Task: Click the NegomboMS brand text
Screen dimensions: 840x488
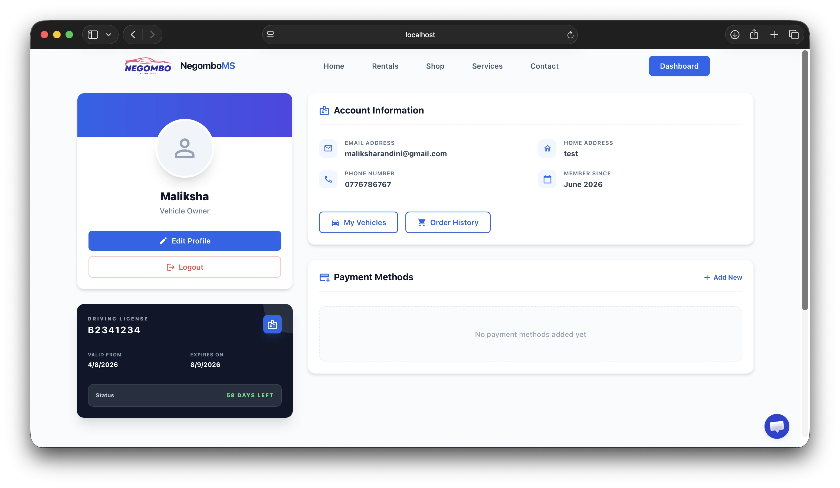Action: pyautogui.click(x=208, y=66)
